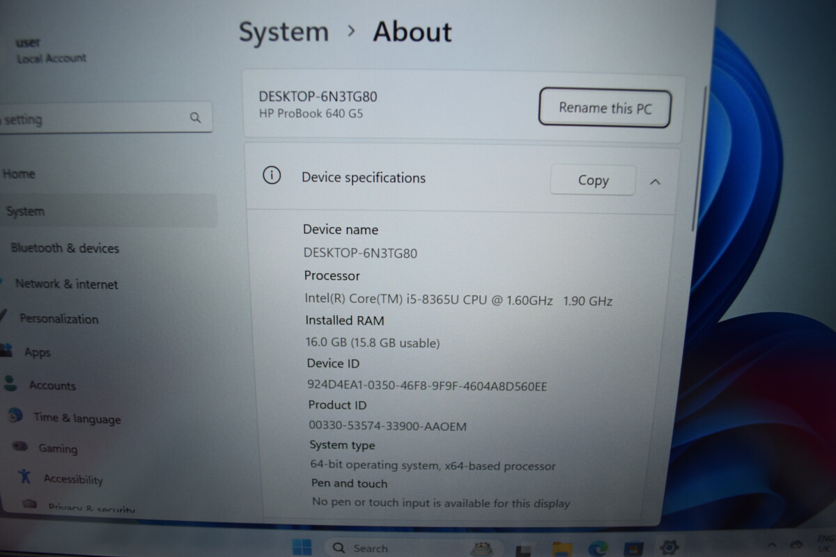This screenshot has width=836, height=557.
Task: Click the Settings gear taskbar icon
Action: click(x=669, y=547)
